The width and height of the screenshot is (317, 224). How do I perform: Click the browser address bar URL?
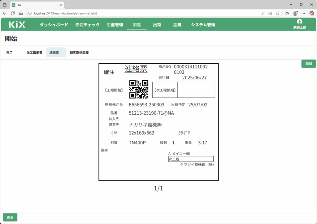coord(66,13)
